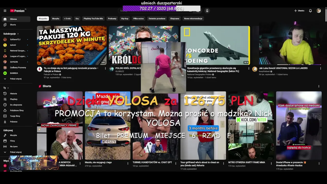Open IsAmU channel subscription
This screenshot has width=327, height=184.
pos(16,45)
